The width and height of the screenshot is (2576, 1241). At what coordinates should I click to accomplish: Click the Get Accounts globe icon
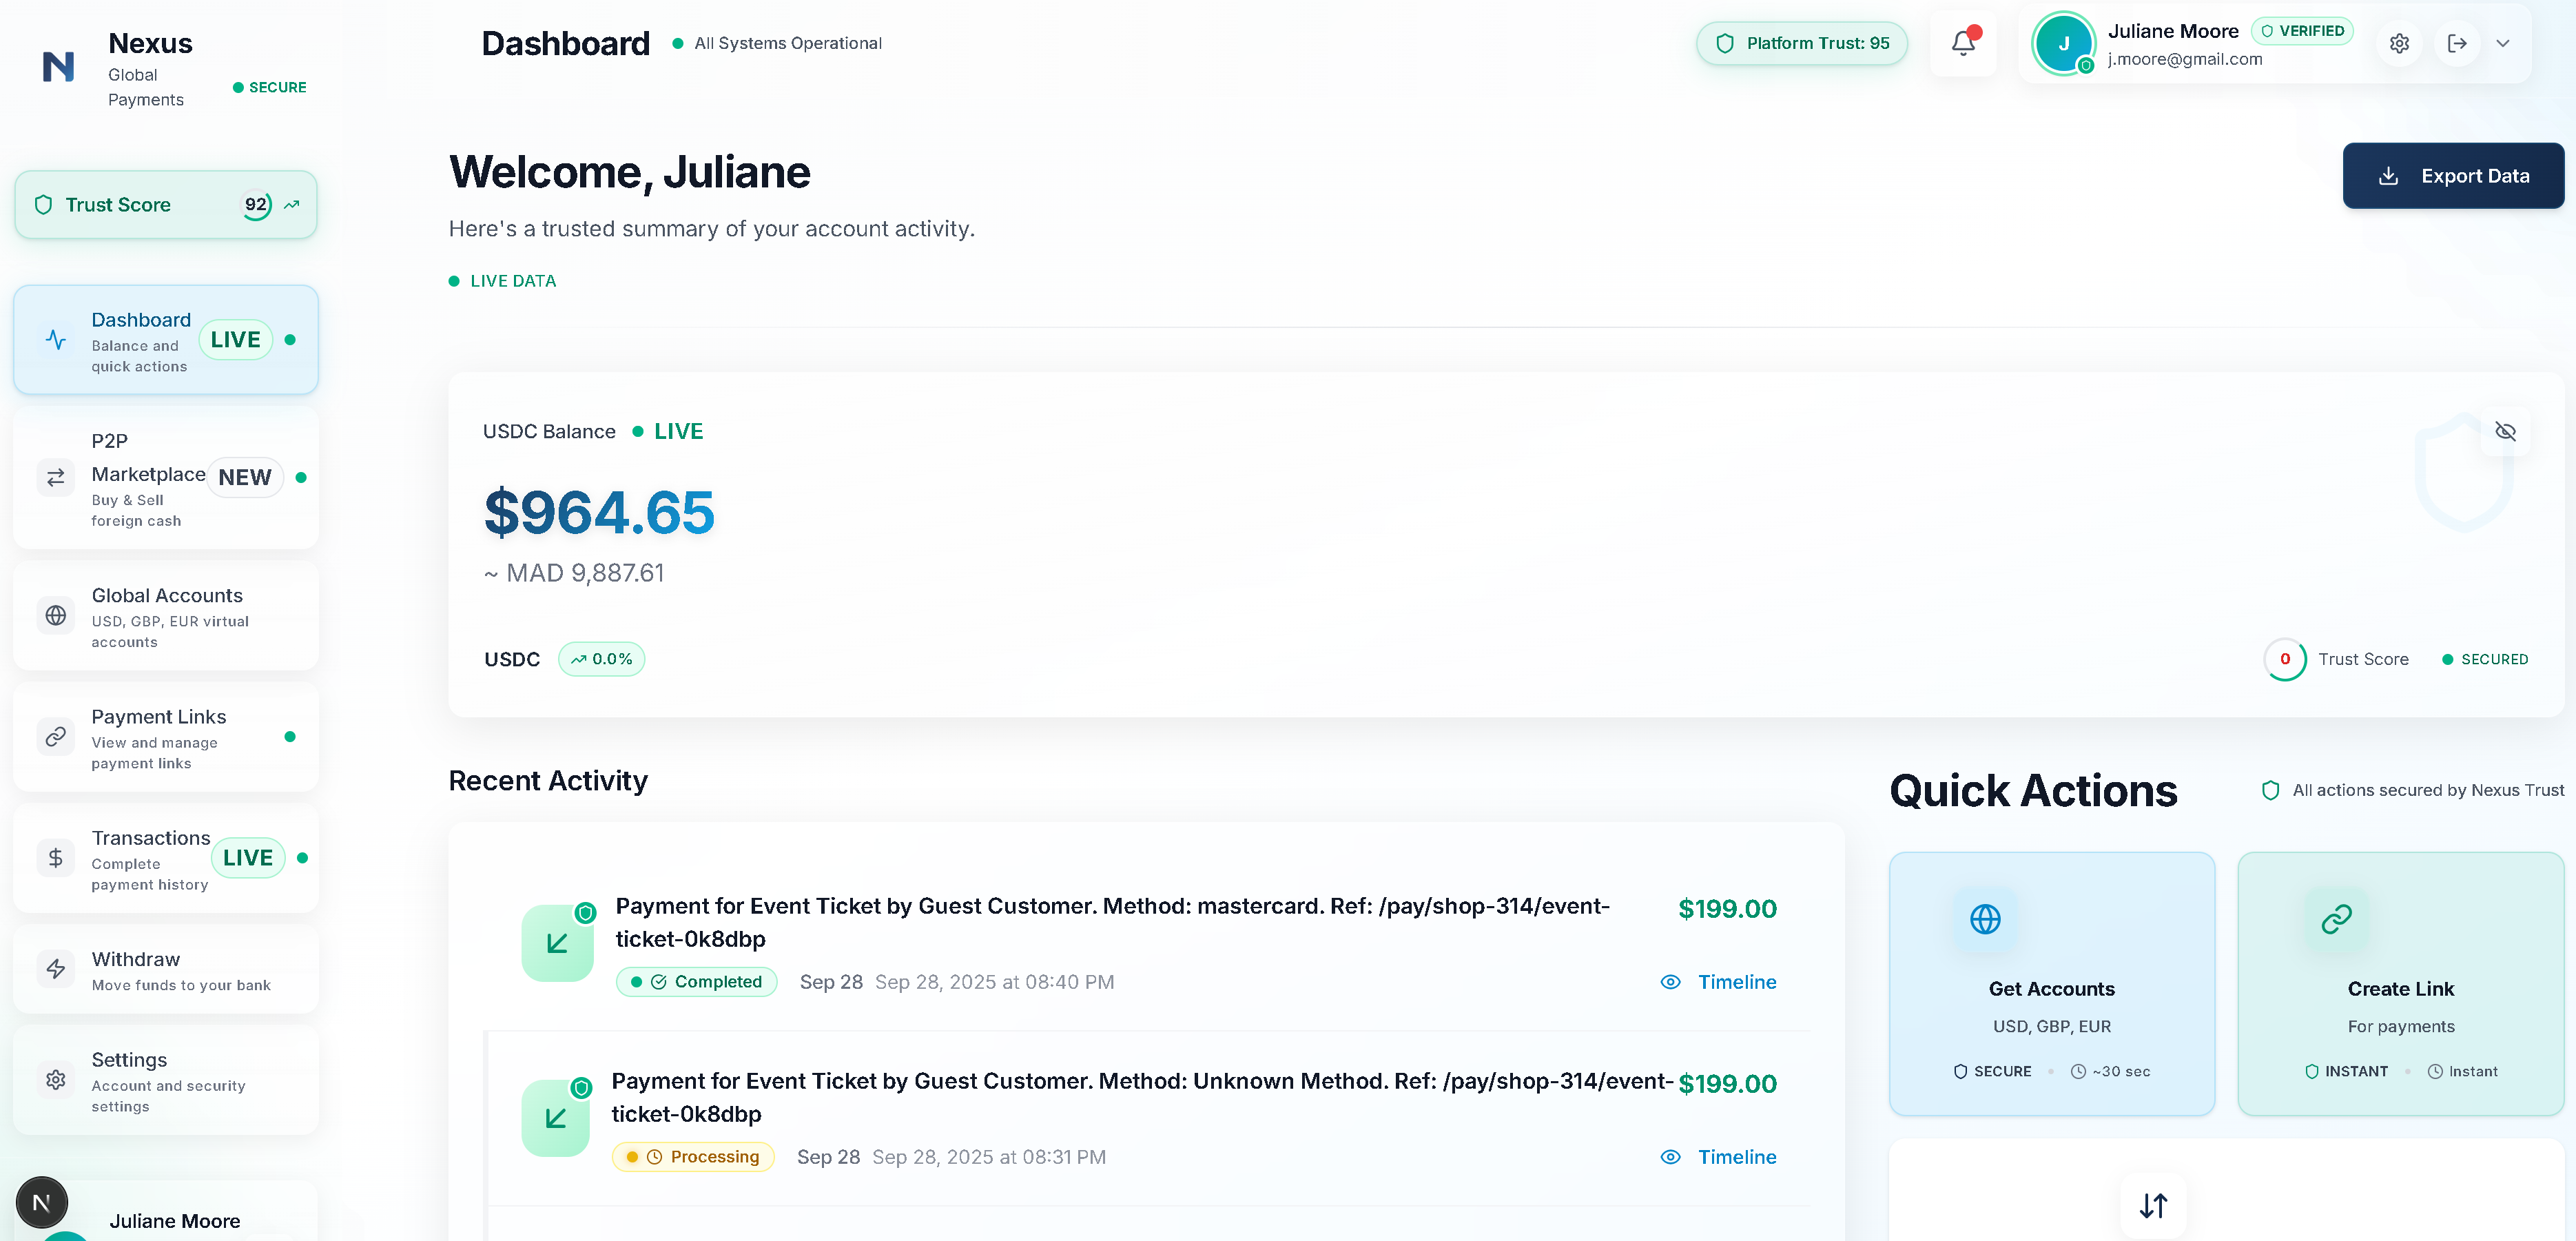click(x=1985, y=918)
